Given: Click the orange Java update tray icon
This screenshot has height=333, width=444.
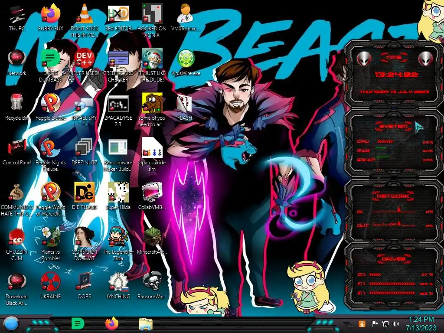Looking at the screenshot, I should [362, 323].
